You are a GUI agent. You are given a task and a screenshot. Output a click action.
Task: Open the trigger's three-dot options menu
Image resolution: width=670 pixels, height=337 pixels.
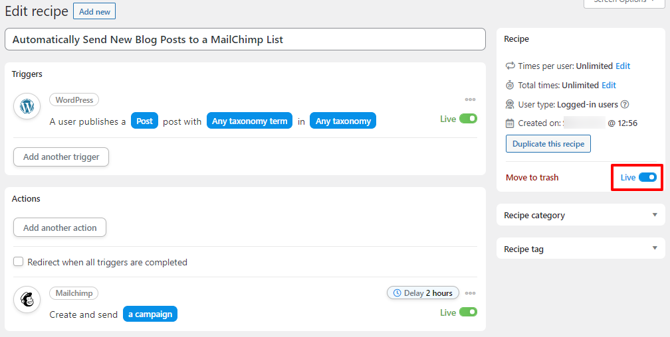(471, 100)
